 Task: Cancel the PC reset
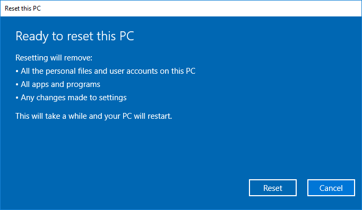coord(331,188)
